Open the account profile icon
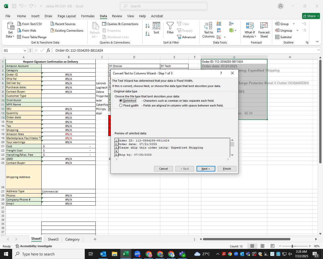The image size is (323, 259). (281, 6)
